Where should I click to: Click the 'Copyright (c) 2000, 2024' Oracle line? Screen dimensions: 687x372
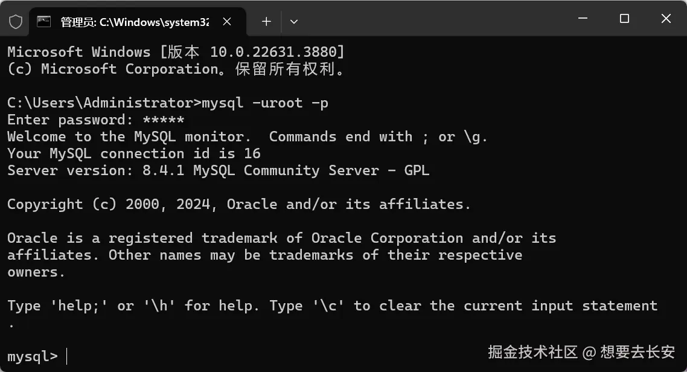point(239,204)
